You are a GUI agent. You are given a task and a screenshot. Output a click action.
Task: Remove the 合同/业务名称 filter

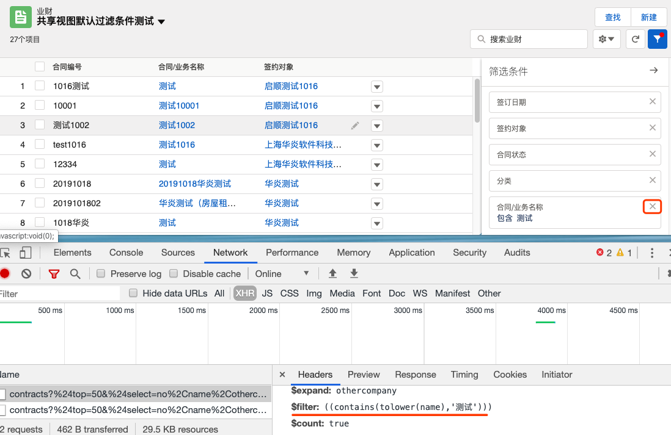pos(652,206)
